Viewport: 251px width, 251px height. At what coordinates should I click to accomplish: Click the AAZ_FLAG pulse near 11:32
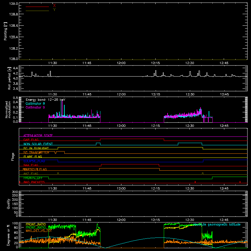pyautogui.click(x=58, y=174)
